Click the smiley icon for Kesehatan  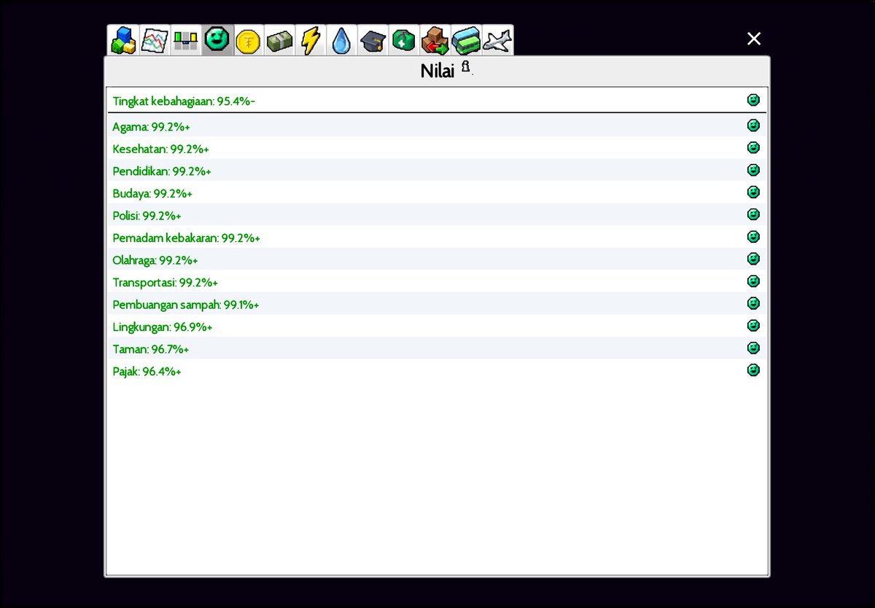pyautogui.click(x=753, y=147)
